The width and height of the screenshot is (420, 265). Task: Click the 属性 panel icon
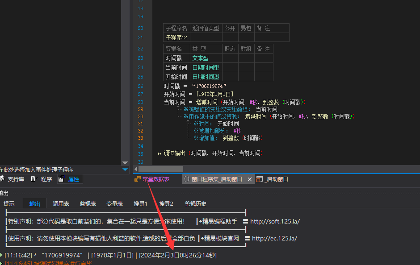pyautogui.click(x=61, y=179)
